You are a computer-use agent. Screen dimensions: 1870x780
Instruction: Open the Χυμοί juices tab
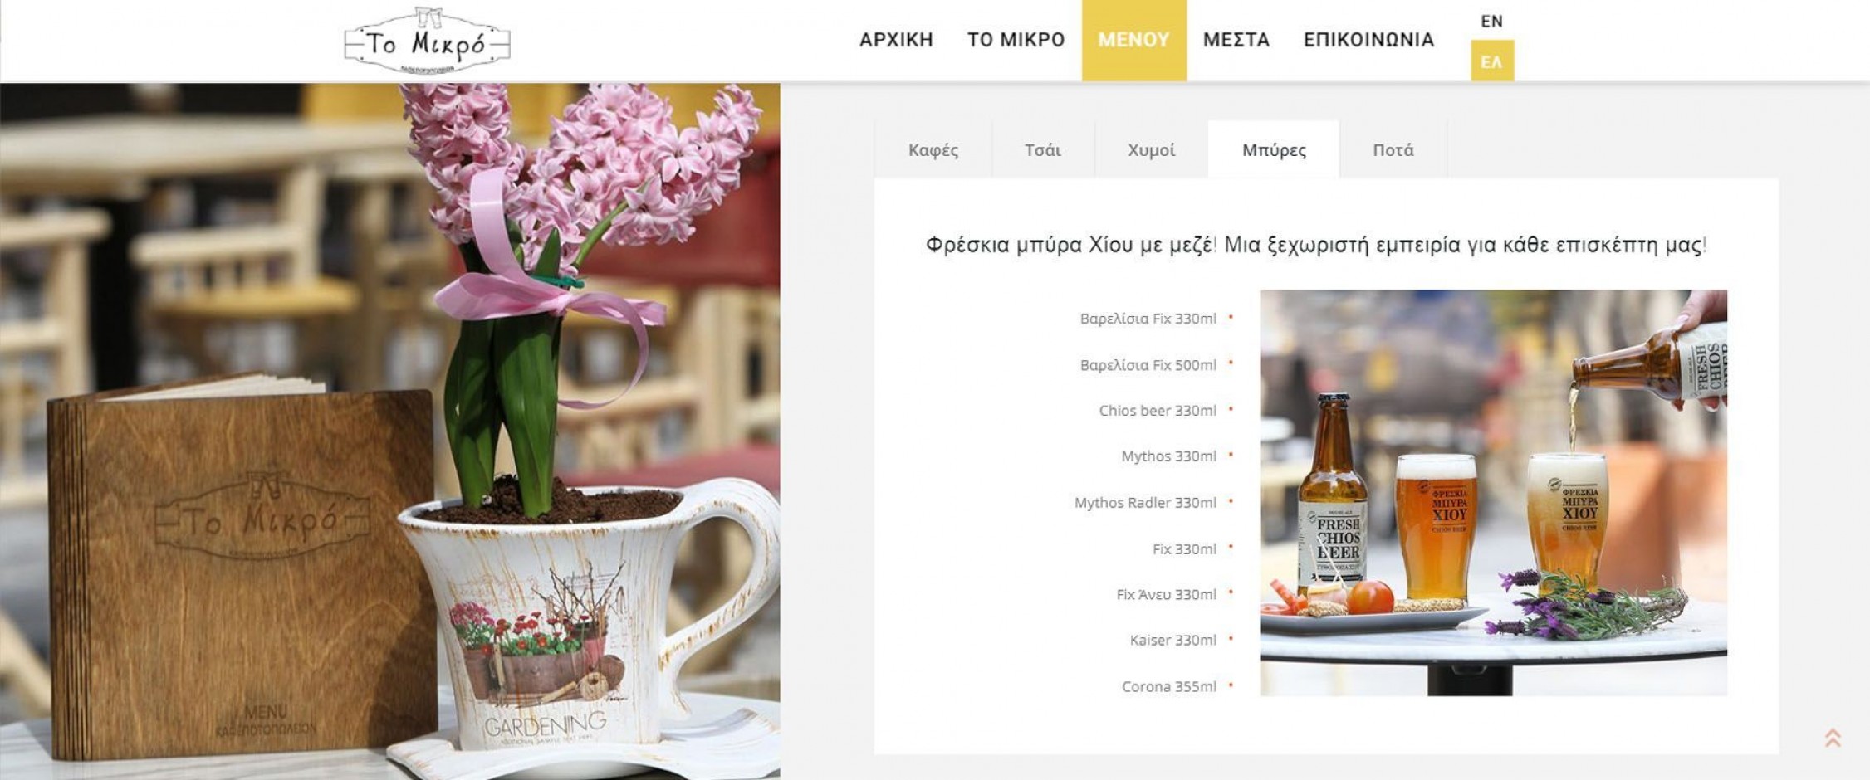[x=1150, y=149]
